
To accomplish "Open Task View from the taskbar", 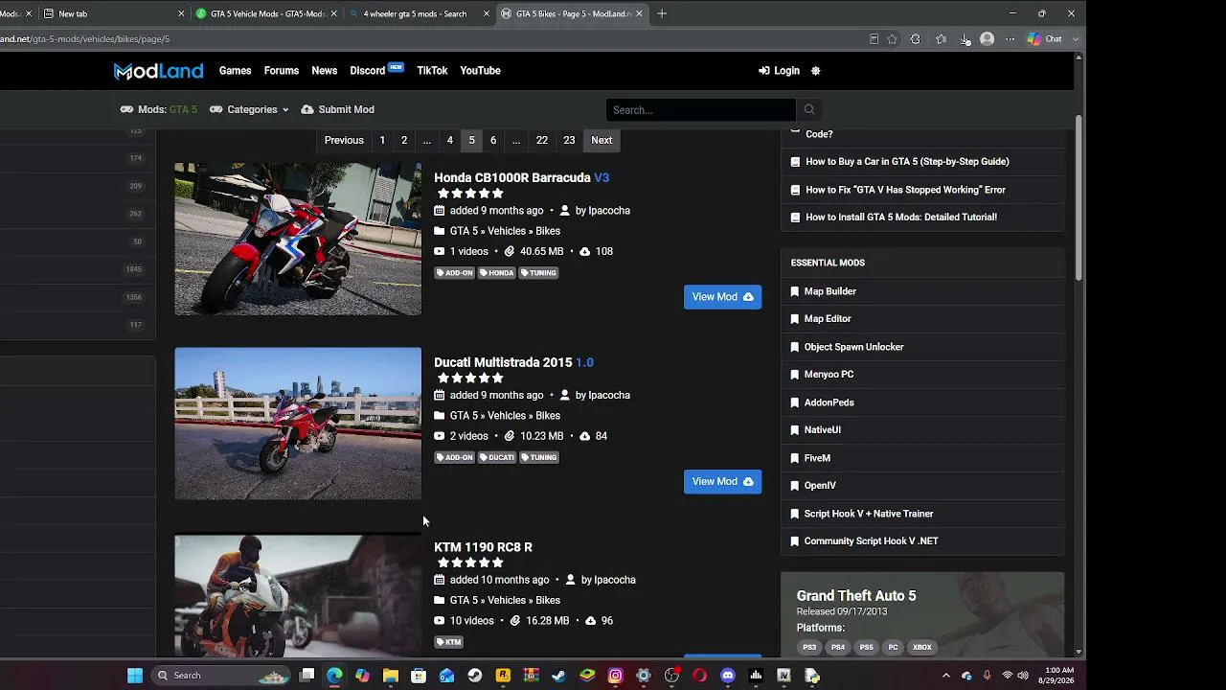I will pos(306,676).
